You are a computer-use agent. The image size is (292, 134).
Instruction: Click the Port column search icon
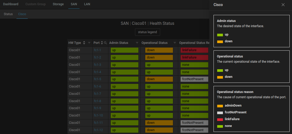coord(105,43)
